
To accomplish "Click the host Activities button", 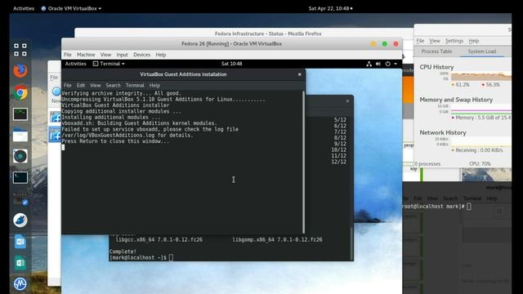I will (x=24, y=8).
